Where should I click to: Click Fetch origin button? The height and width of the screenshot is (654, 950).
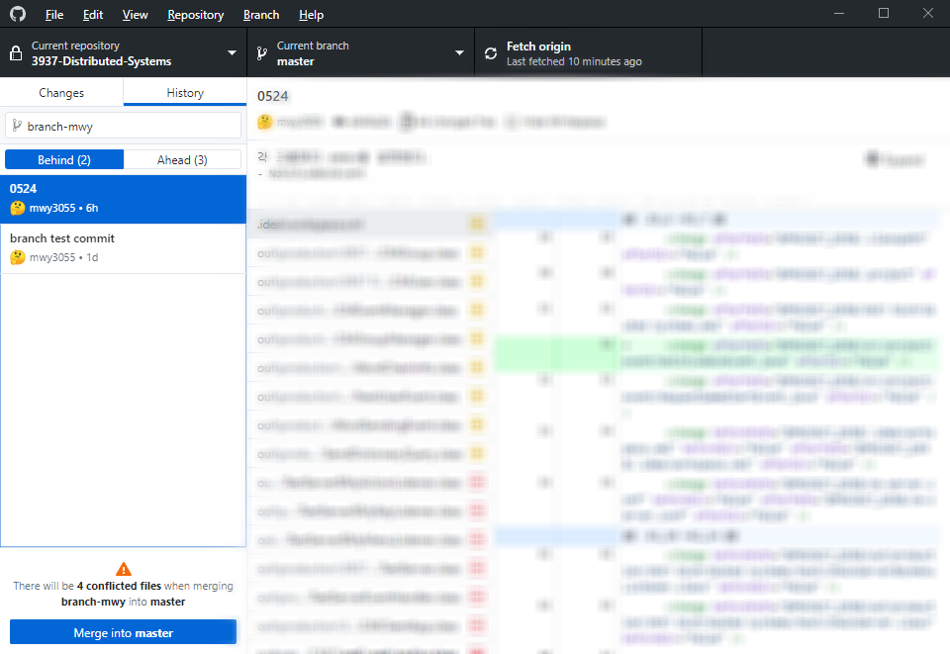pyautogui.click(x=588, y=53)
